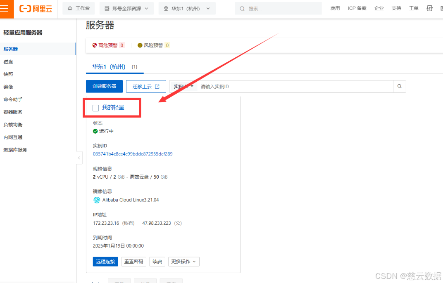Click the 重置密码 button

pos(133,262)
